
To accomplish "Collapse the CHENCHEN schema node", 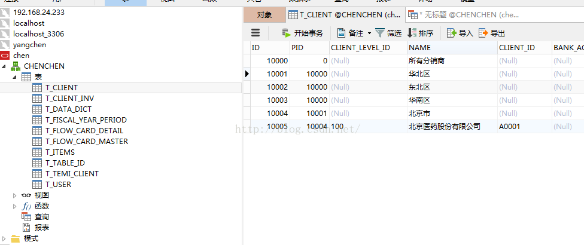I will click(x=4, y=66).
